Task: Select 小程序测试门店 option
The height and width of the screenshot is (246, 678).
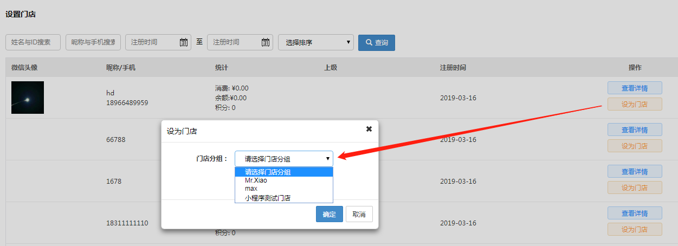Action: [267, 198]
